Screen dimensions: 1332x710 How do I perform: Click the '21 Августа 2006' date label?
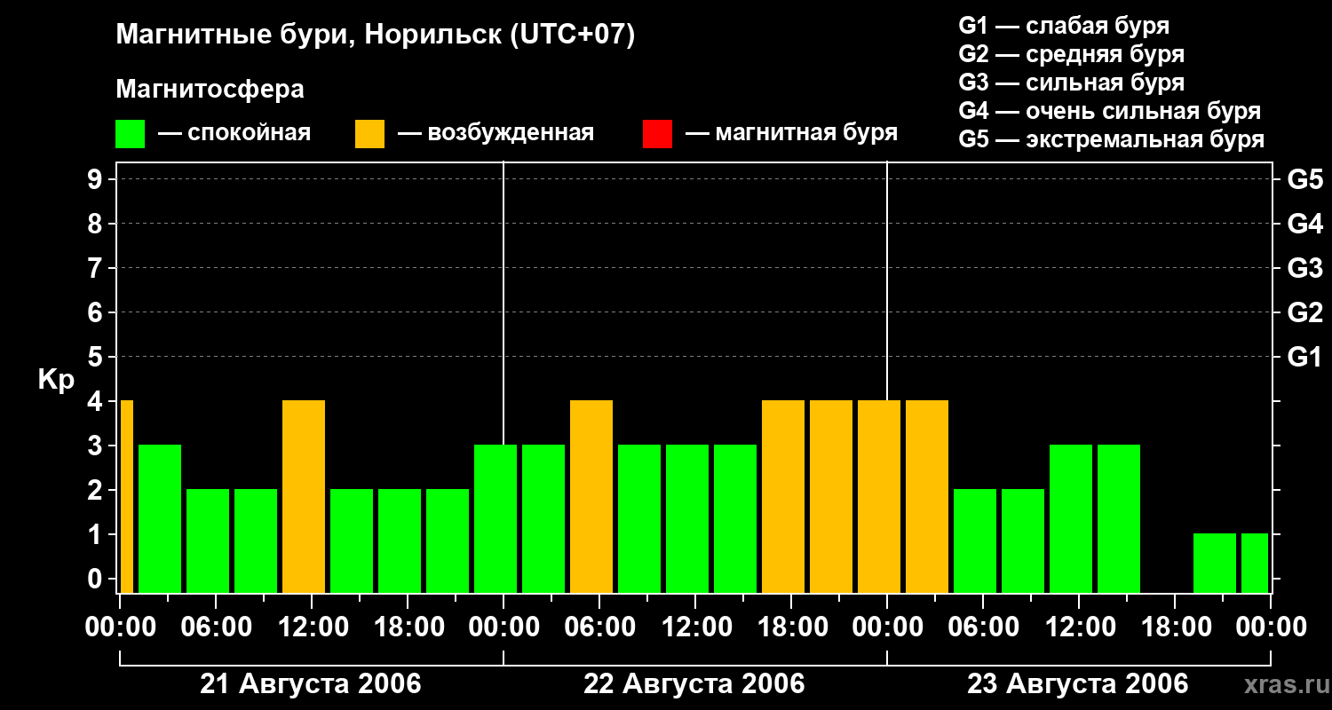pos(311,684)
